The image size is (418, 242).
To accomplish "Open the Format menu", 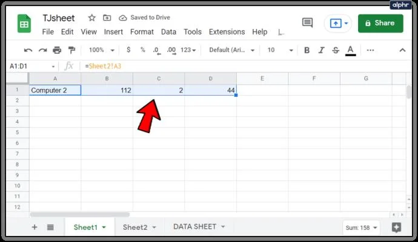I will [x=142, y=32].
